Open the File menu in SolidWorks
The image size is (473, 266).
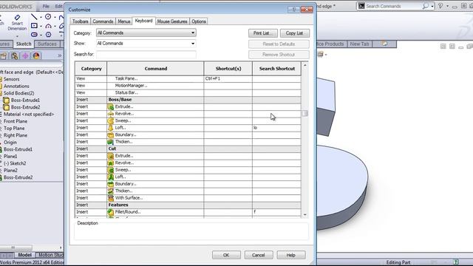(x=46, y=6)
